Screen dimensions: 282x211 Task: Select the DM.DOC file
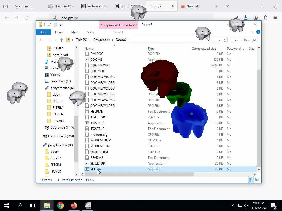[x=97, y=54]
